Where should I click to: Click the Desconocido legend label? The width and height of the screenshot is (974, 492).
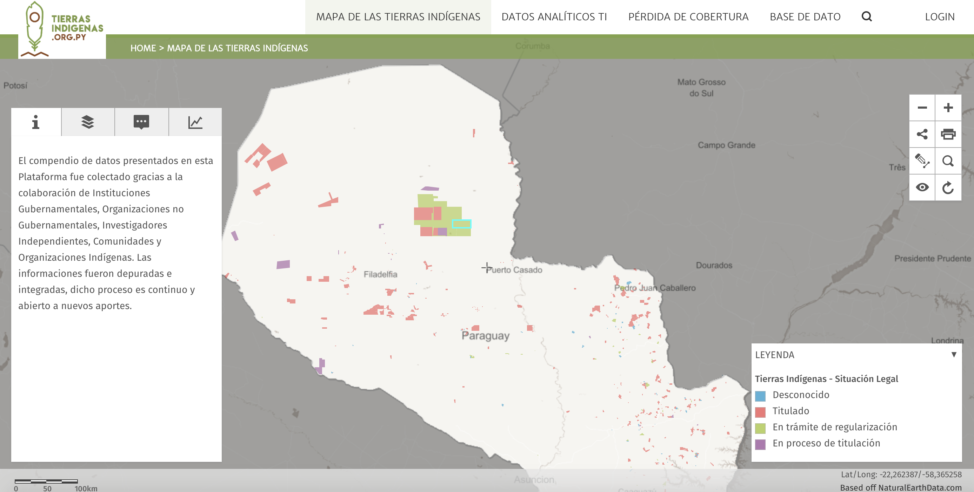coord(801,395)
